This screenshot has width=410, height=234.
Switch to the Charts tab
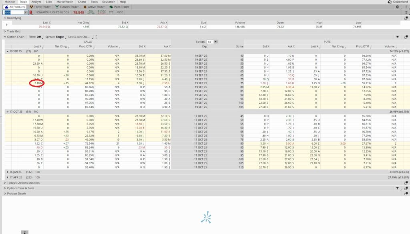(82, 2)
